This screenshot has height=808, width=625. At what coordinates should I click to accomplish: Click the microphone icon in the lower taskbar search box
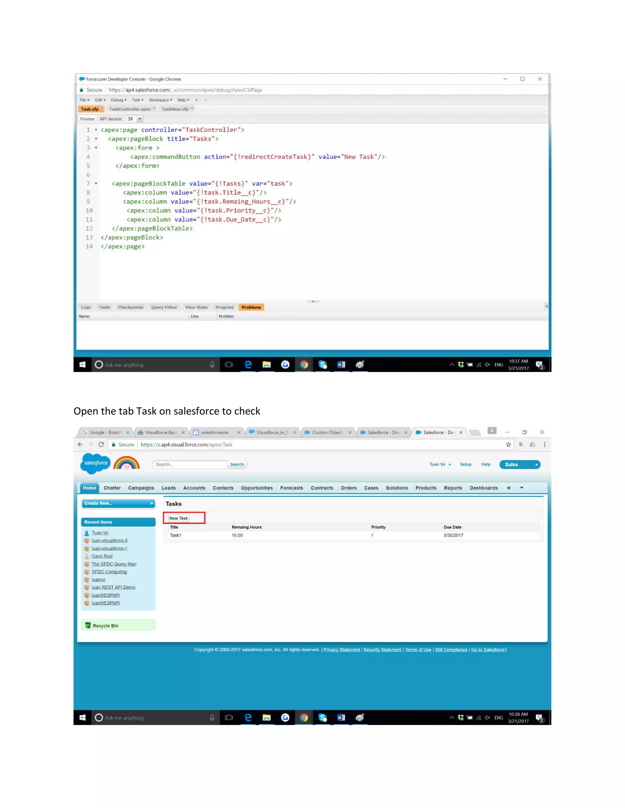212,718
